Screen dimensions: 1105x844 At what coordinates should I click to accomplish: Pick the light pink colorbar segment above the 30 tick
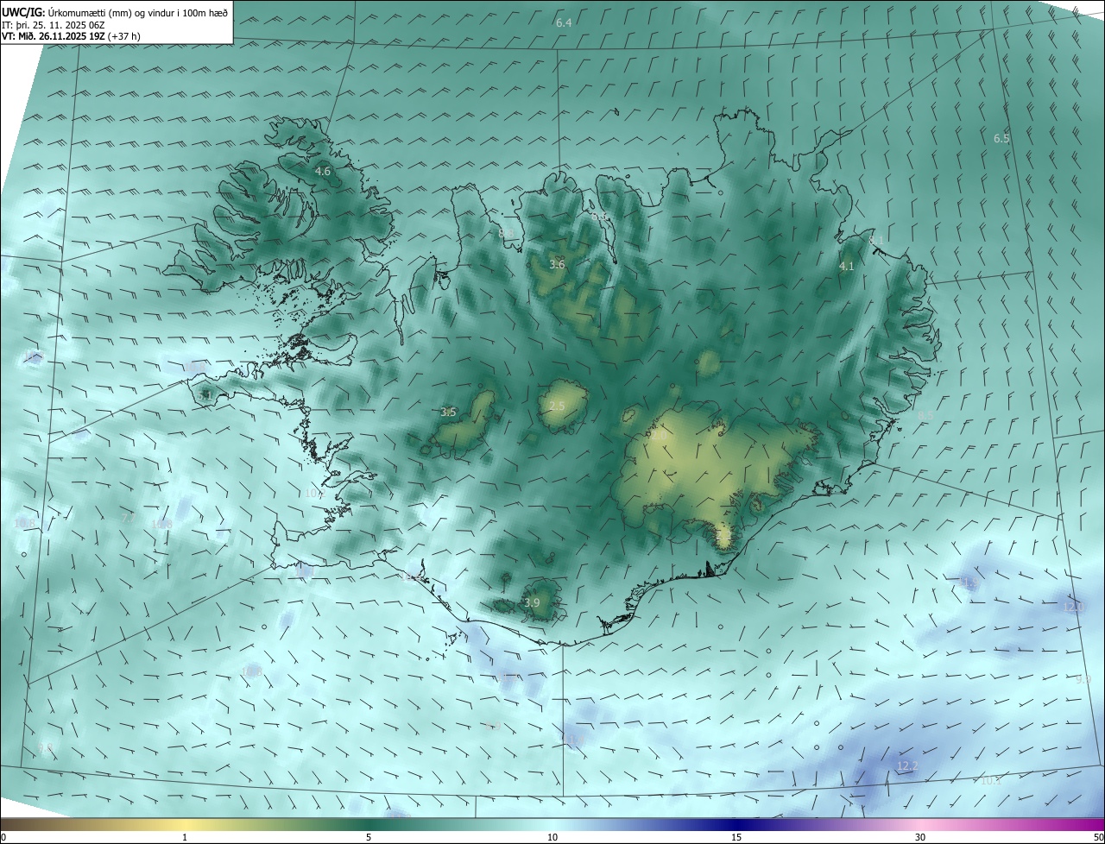click(x=920, y=824)
